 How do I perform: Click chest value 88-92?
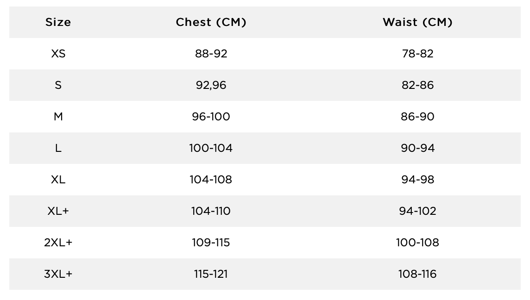(x=211, y=54)
